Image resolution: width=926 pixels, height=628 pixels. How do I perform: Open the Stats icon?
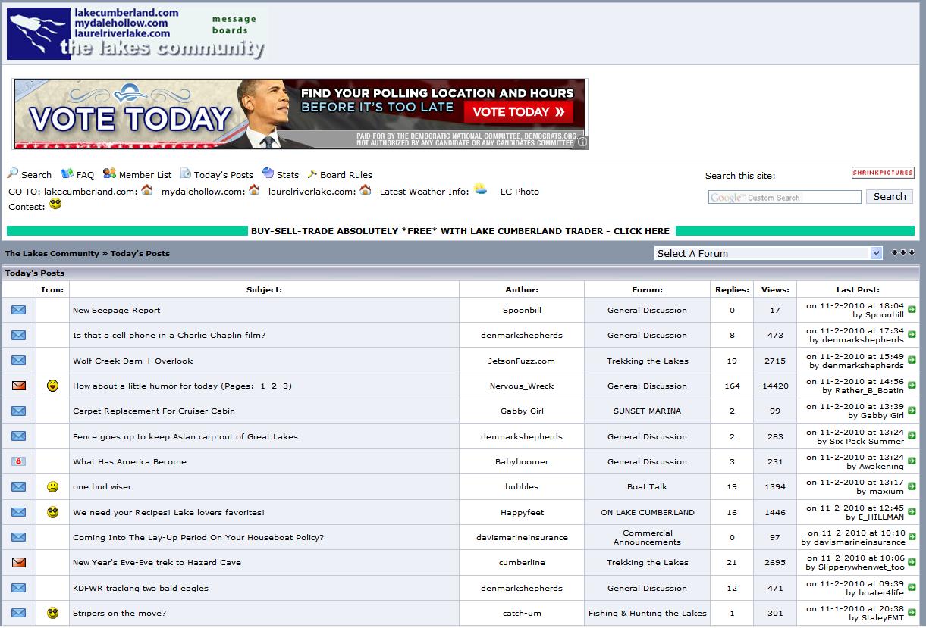click(268, 173)
